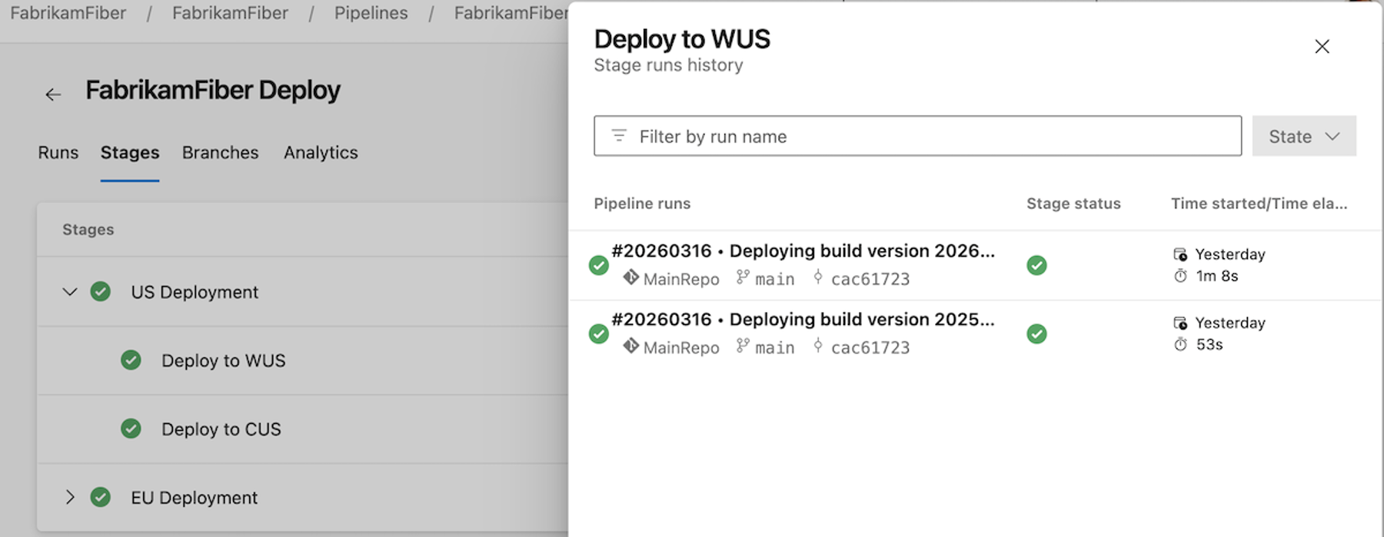Screen dimensions: 1384x537
Task: Click the main branch icon in 2026 run
Action: (x=742, y=277)
